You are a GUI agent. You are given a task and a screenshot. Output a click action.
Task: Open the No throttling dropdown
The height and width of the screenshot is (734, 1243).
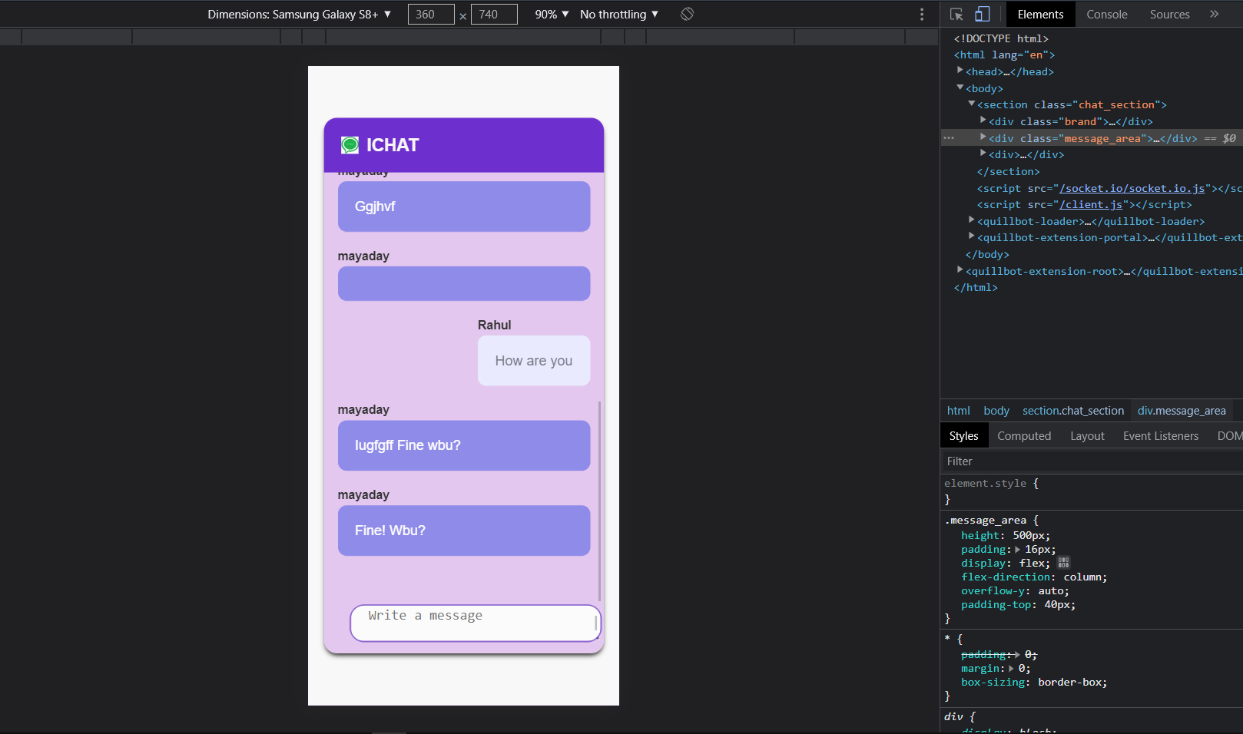point(619,14)
